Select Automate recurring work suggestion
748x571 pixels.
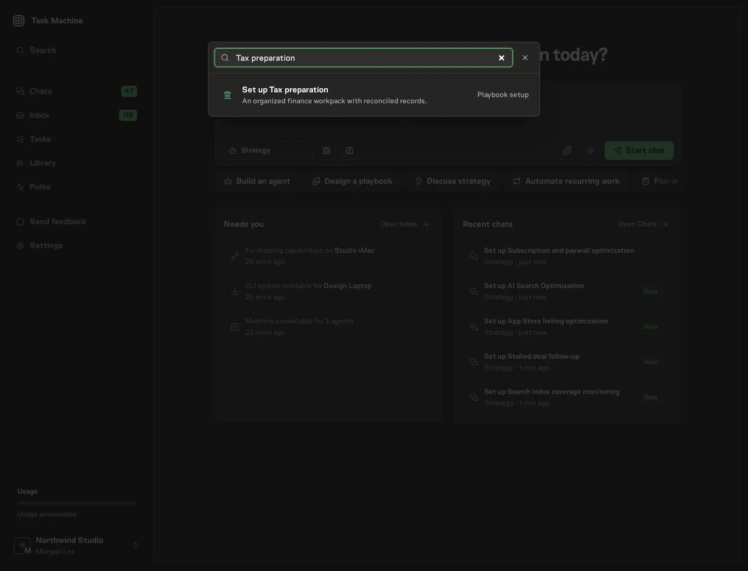point(566,181)
